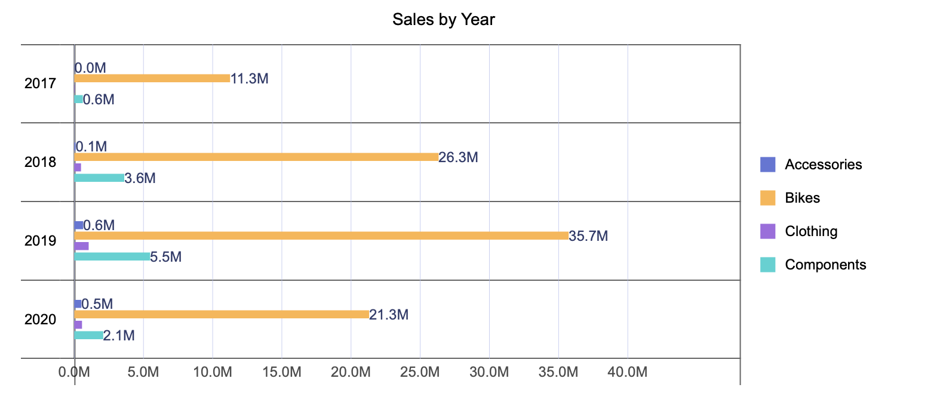Click the 2019 Components teal bar
Screen dimensions: 949x403
[112, 256]
